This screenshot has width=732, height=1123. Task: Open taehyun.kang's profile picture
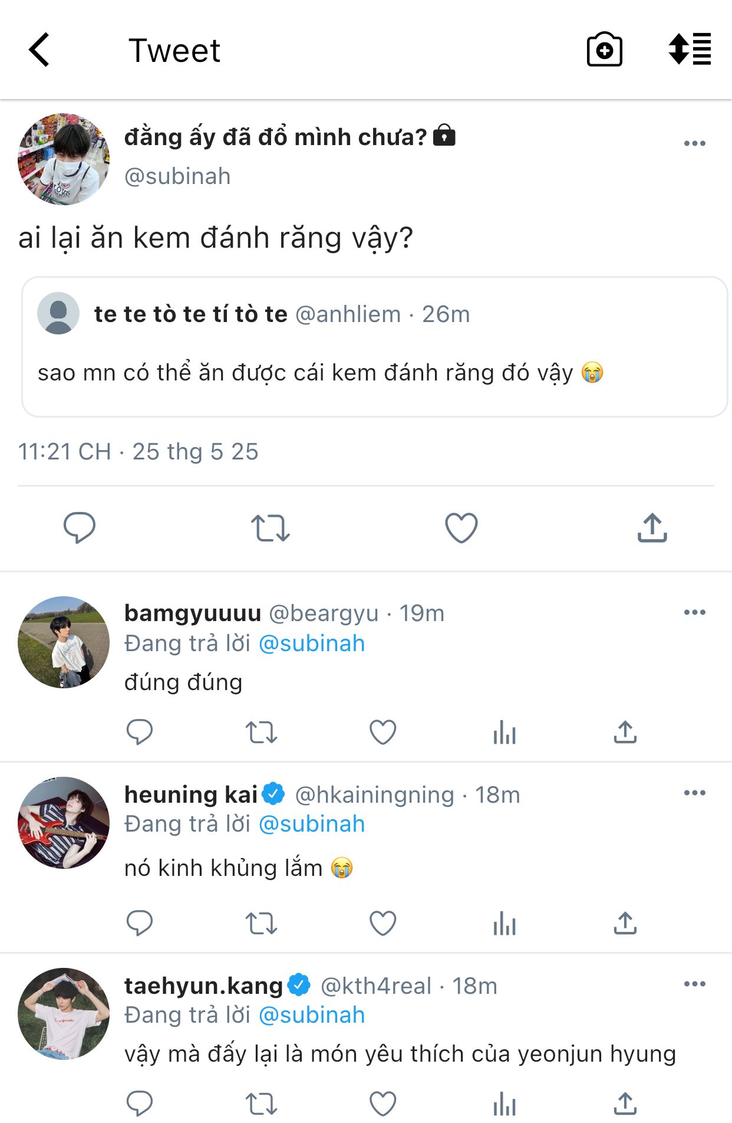click(x=64, y=1013)
